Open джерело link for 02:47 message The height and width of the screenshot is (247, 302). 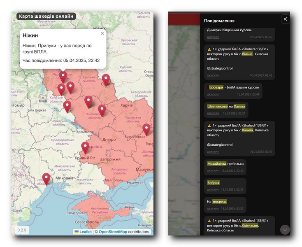tap(213, 37)
